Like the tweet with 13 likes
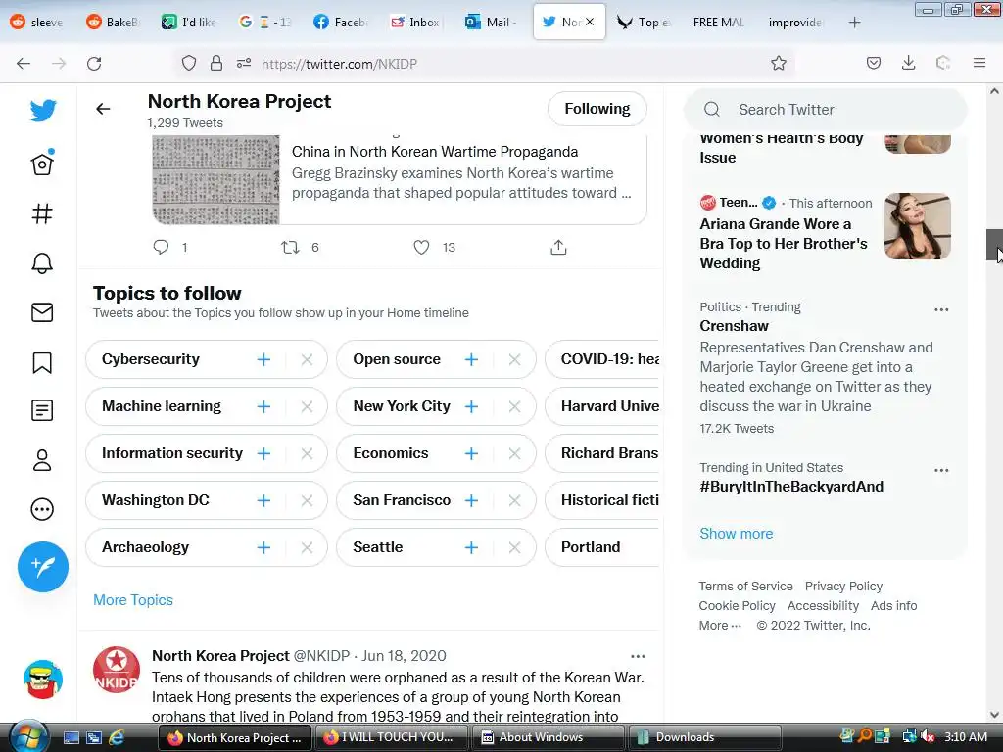The height and width of the screenshot is (752, 1003). pyautogui.click(x=421, y=247)
